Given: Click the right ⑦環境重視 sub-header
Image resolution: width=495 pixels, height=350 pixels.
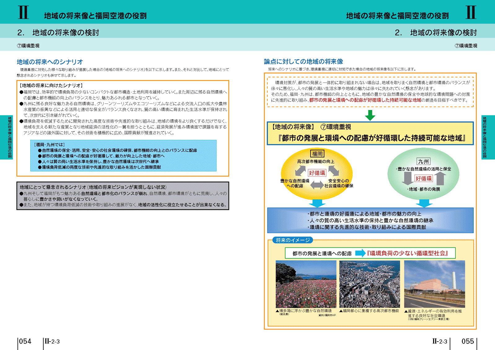Looking at the screenshot, I should coord(466,46).
